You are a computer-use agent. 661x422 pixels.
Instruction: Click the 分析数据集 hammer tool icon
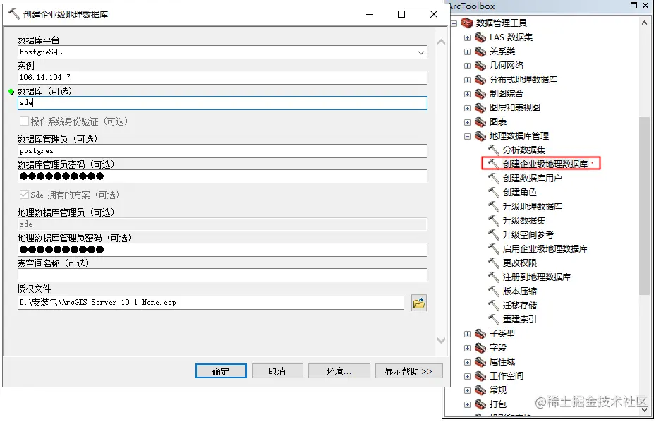point(494,150)
